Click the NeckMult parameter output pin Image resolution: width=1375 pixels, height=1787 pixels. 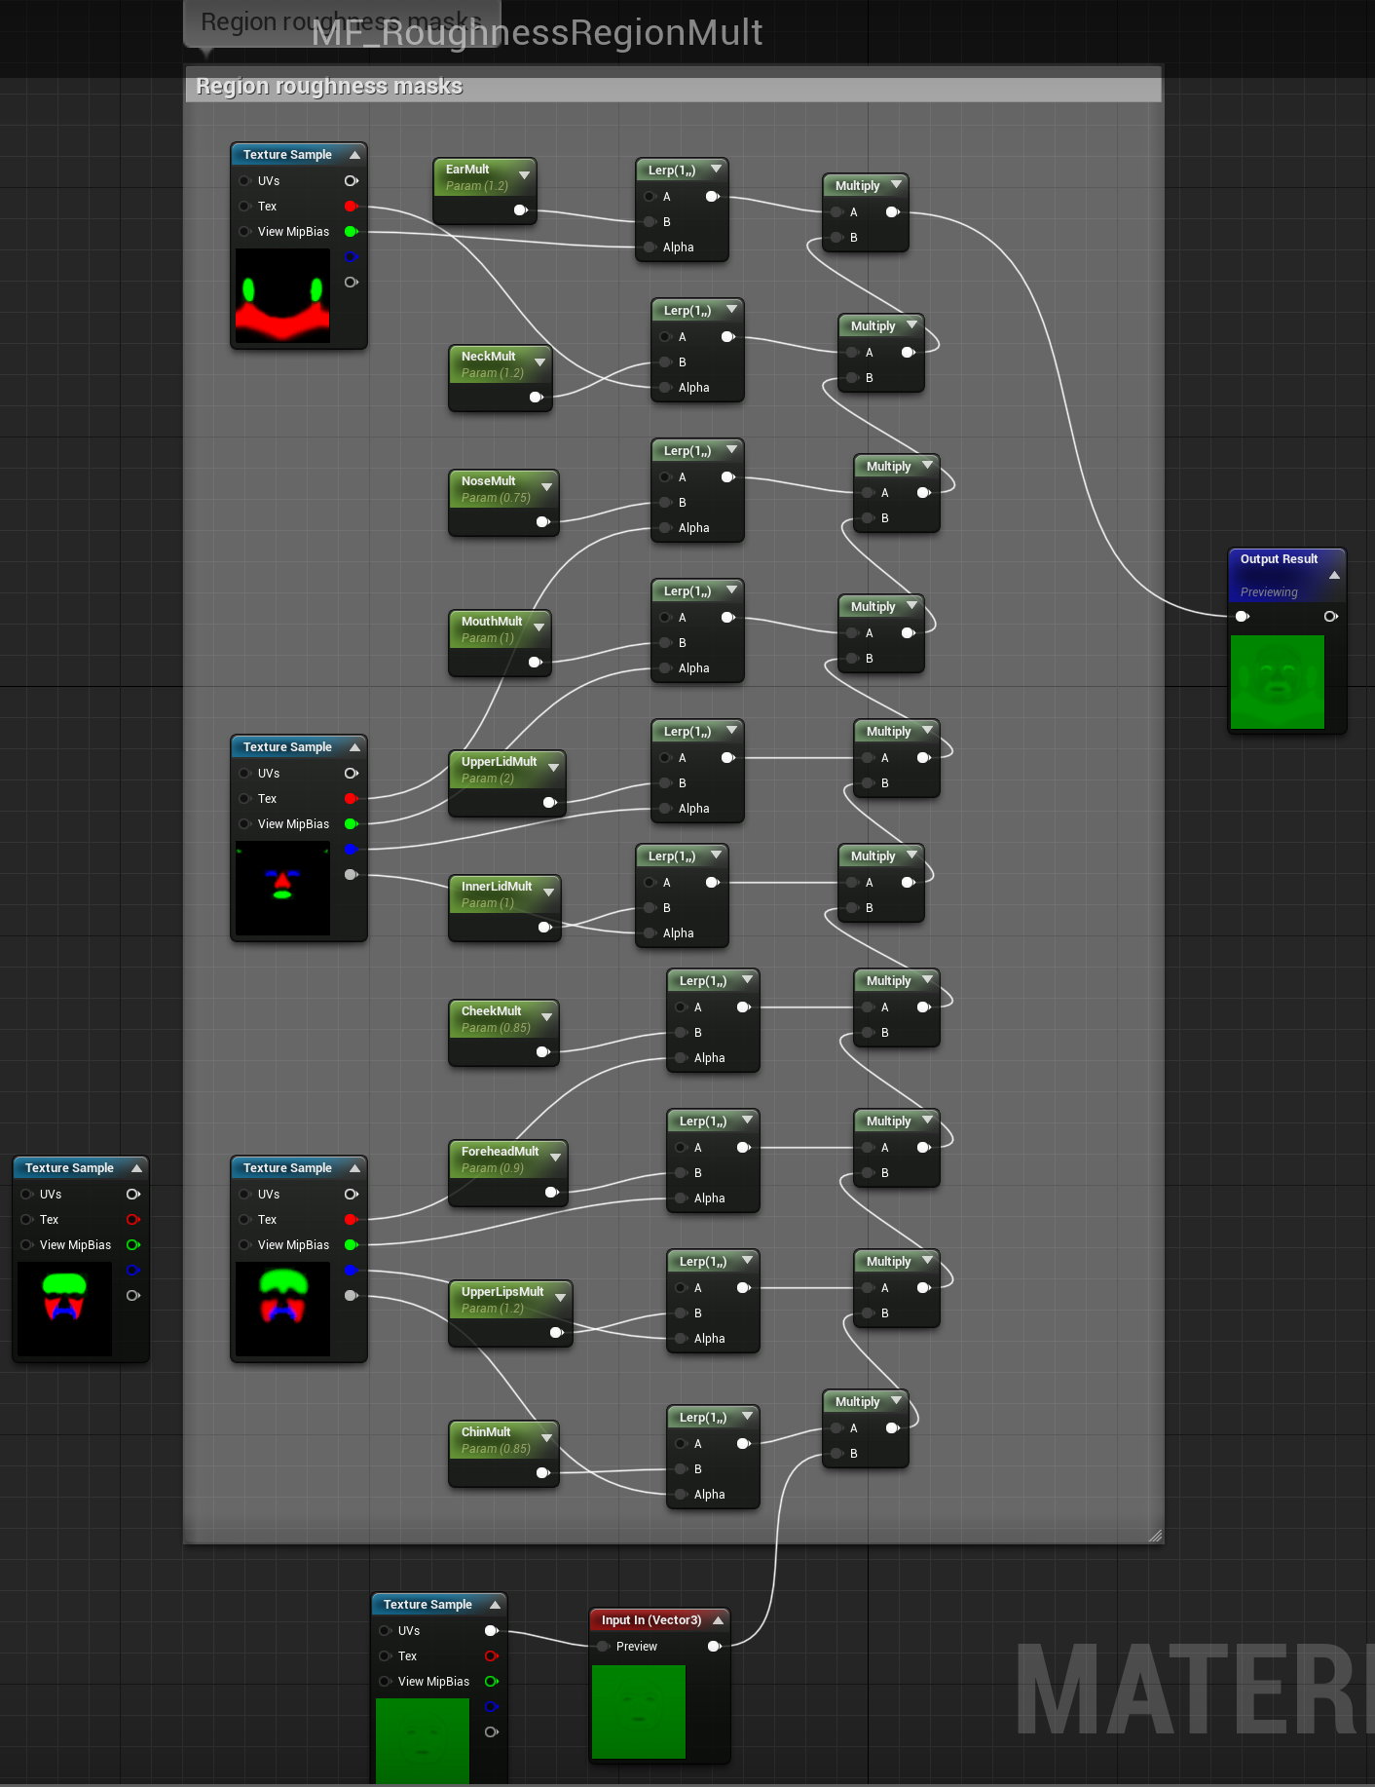536,398
